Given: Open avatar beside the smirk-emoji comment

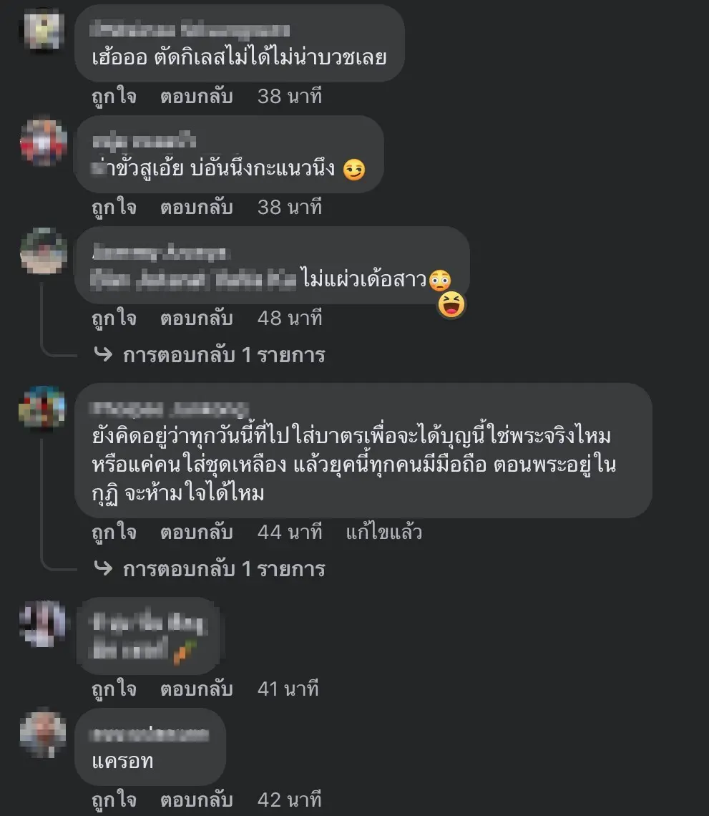Looking at the screenshot, I should (43, 142).
